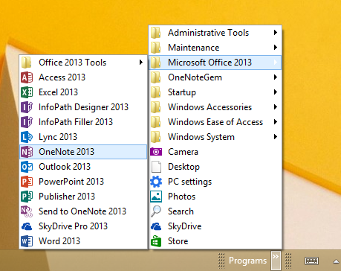
Task: Click the Windows System folder icon
Action: pos(156,137)
